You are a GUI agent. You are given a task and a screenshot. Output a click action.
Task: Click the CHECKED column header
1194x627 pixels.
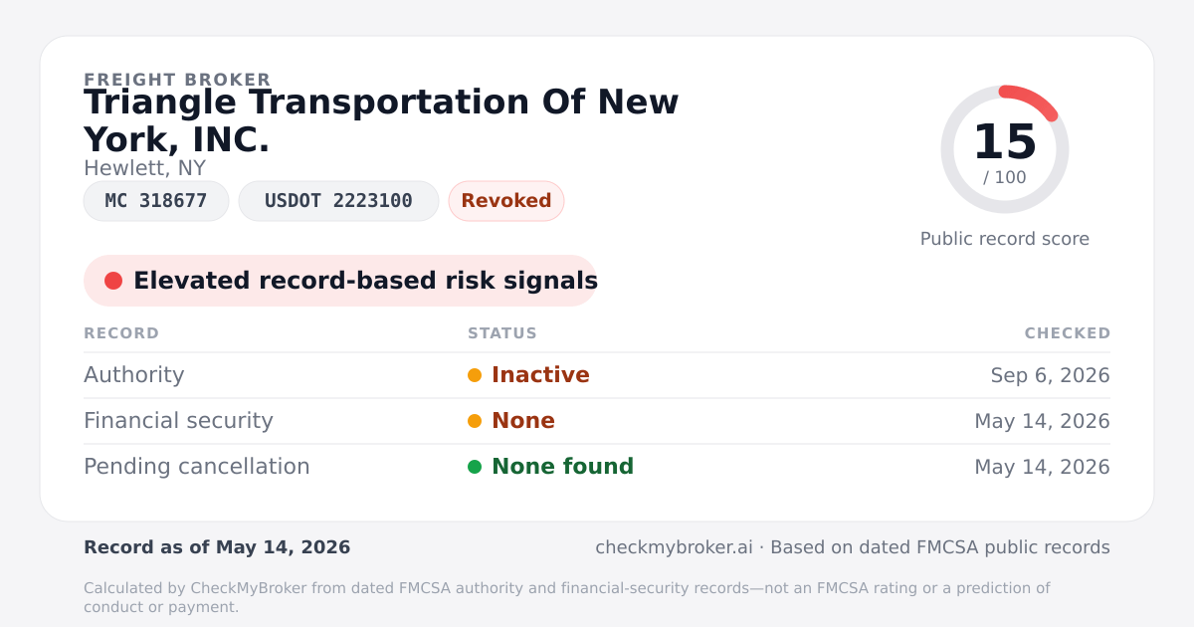(x=1068, y=333)
